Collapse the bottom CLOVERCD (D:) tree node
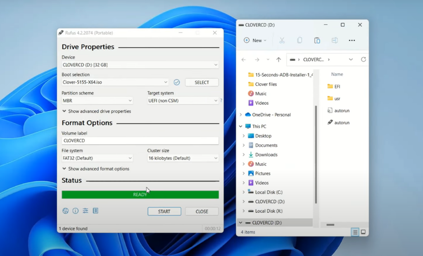The width and height of the screenshot is (423, 256). [x=241, y=223]
